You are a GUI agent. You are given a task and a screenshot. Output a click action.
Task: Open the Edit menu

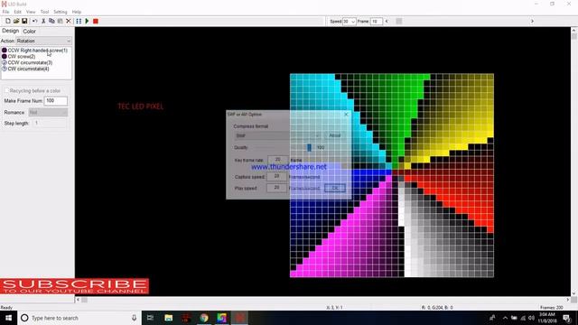tap(18, 12)
